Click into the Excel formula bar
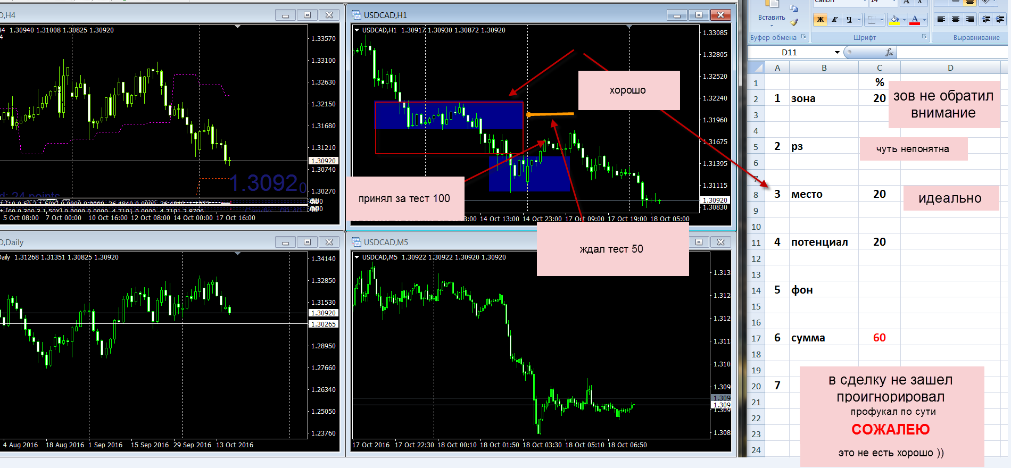Viewport: 1011px width, 468px height. pos(953,52)
